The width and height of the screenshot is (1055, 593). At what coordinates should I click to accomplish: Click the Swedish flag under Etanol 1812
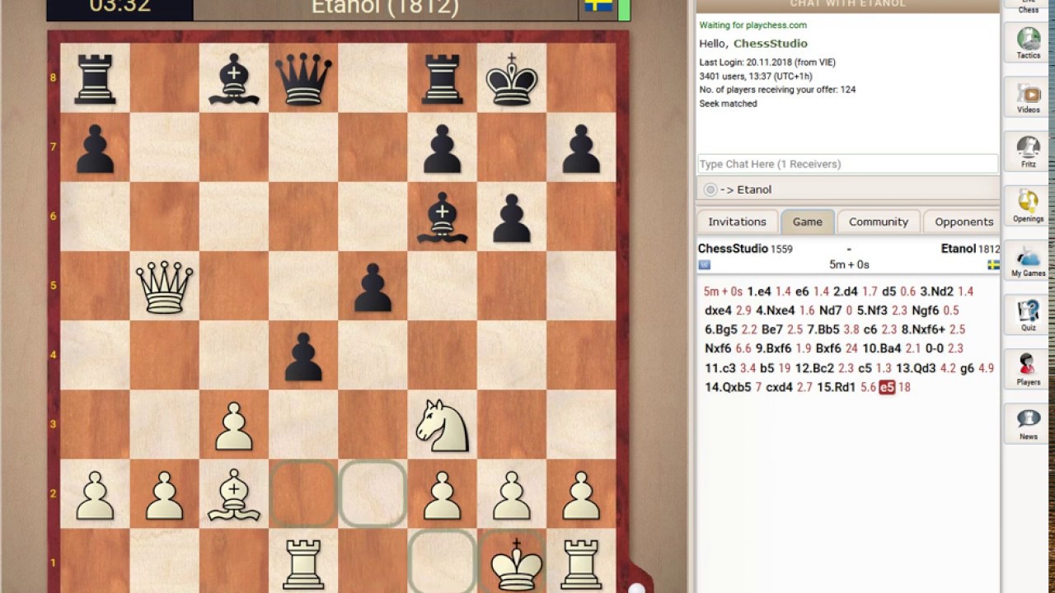point(993,264)
